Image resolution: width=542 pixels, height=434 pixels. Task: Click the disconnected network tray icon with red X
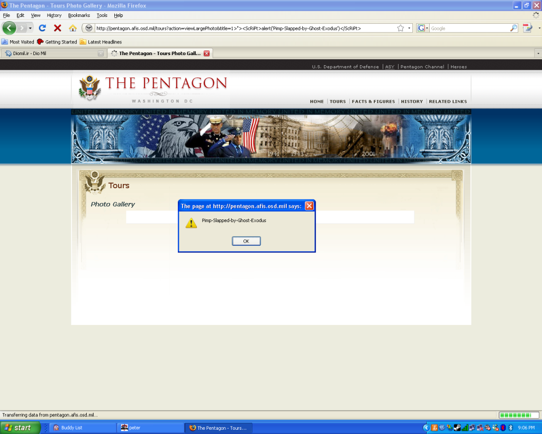(x=480, y=428)
